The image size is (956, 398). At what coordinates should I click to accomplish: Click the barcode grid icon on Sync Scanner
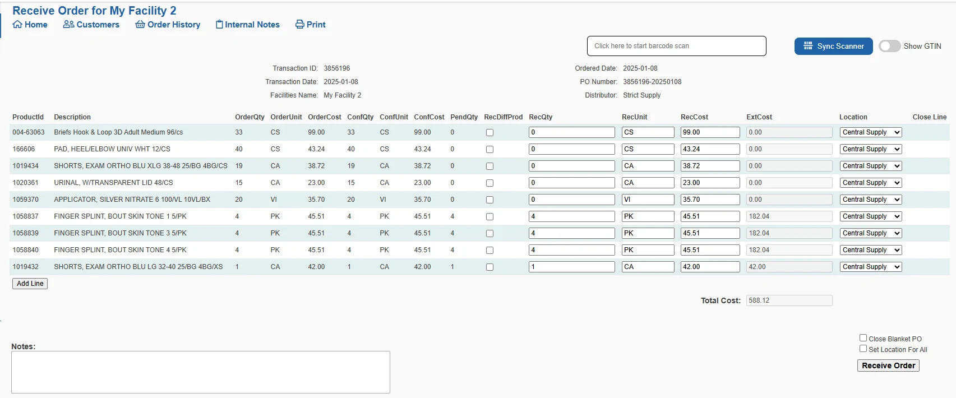[808, 46]
